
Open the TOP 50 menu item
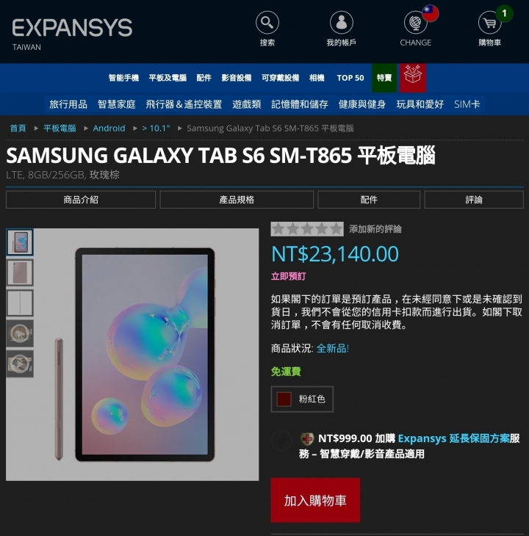350,78
